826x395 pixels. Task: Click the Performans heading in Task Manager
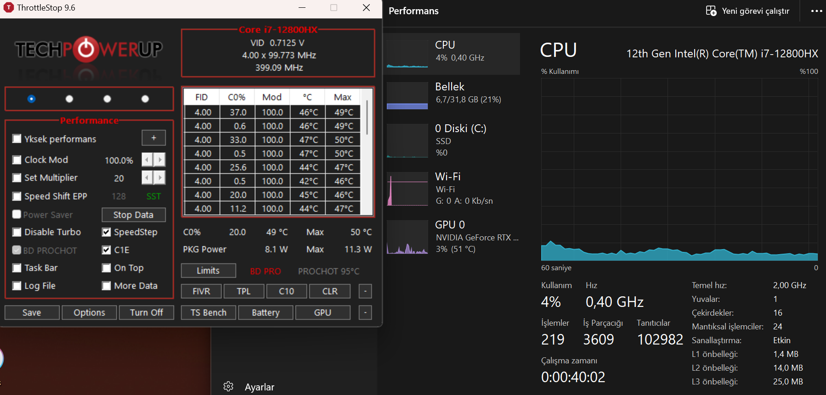(413, 11)
